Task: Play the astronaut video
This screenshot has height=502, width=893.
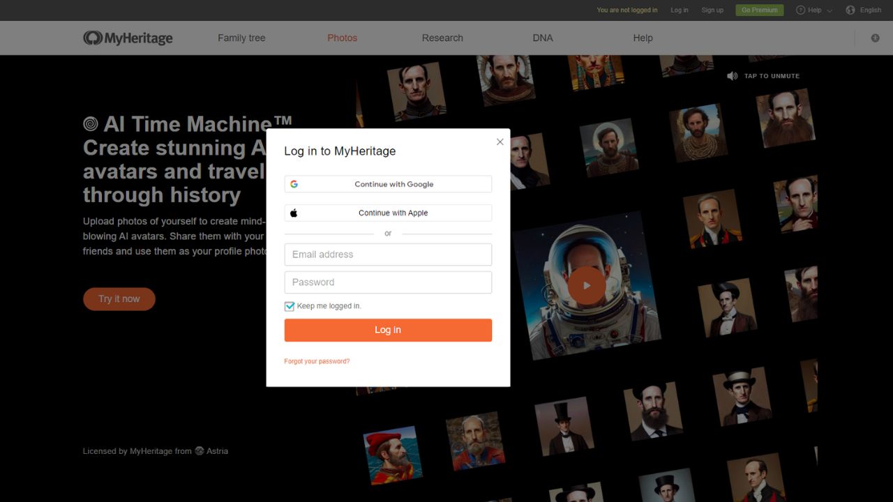Action: 586,285
